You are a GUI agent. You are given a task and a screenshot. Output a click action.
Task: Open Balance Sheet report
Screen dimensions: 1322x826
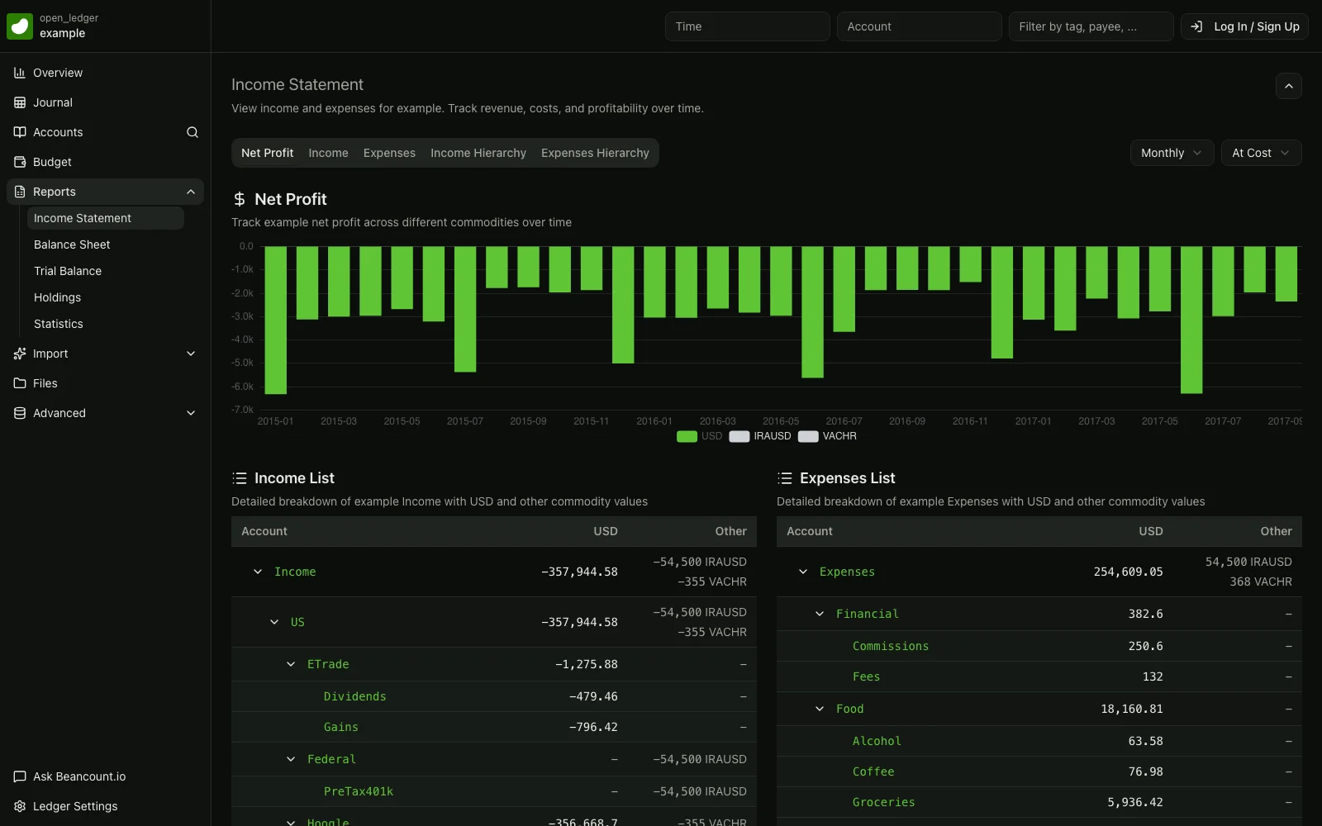coord(106,244)
